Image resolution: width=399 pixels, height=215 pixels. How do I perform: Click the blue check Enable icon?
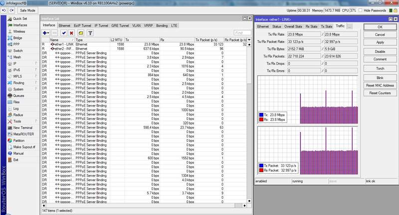[x=64, y=33]
